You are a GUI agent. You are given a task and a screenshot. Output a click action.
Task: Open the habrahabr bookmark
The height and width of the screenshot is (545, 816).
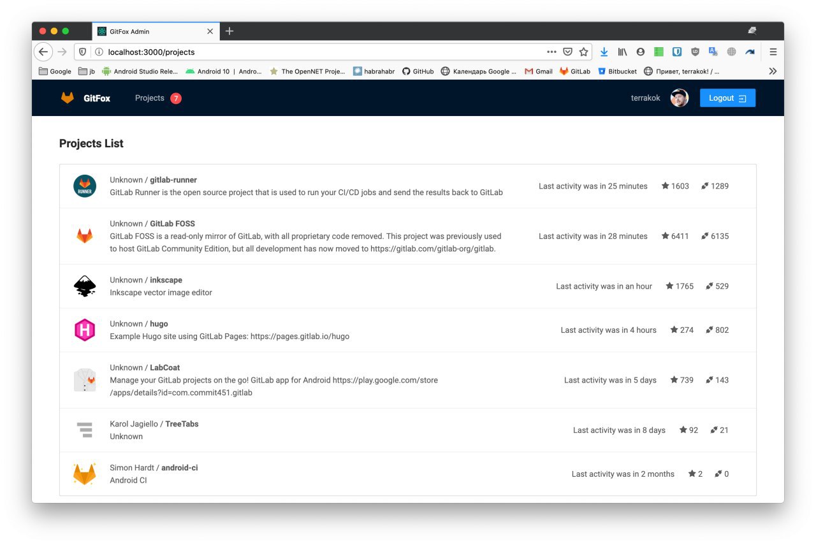click(x=375, y=71)
